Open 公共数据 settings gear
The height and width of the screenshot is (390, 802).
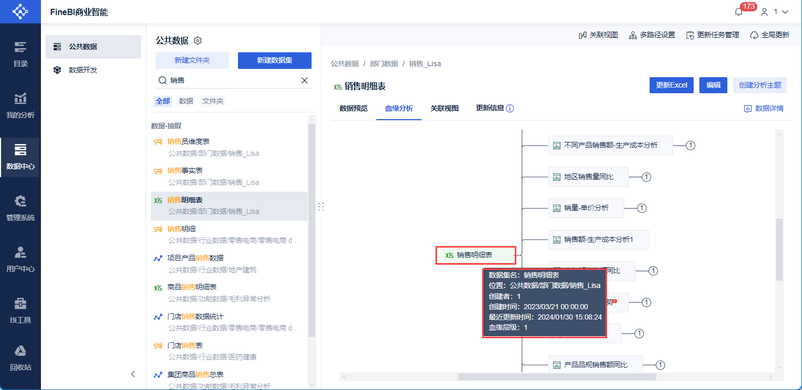click(x=198, y=40)
